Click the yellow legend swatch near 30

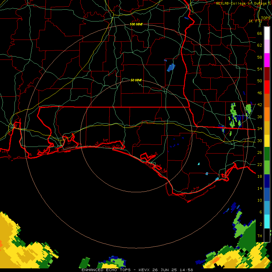coord(267,141)
